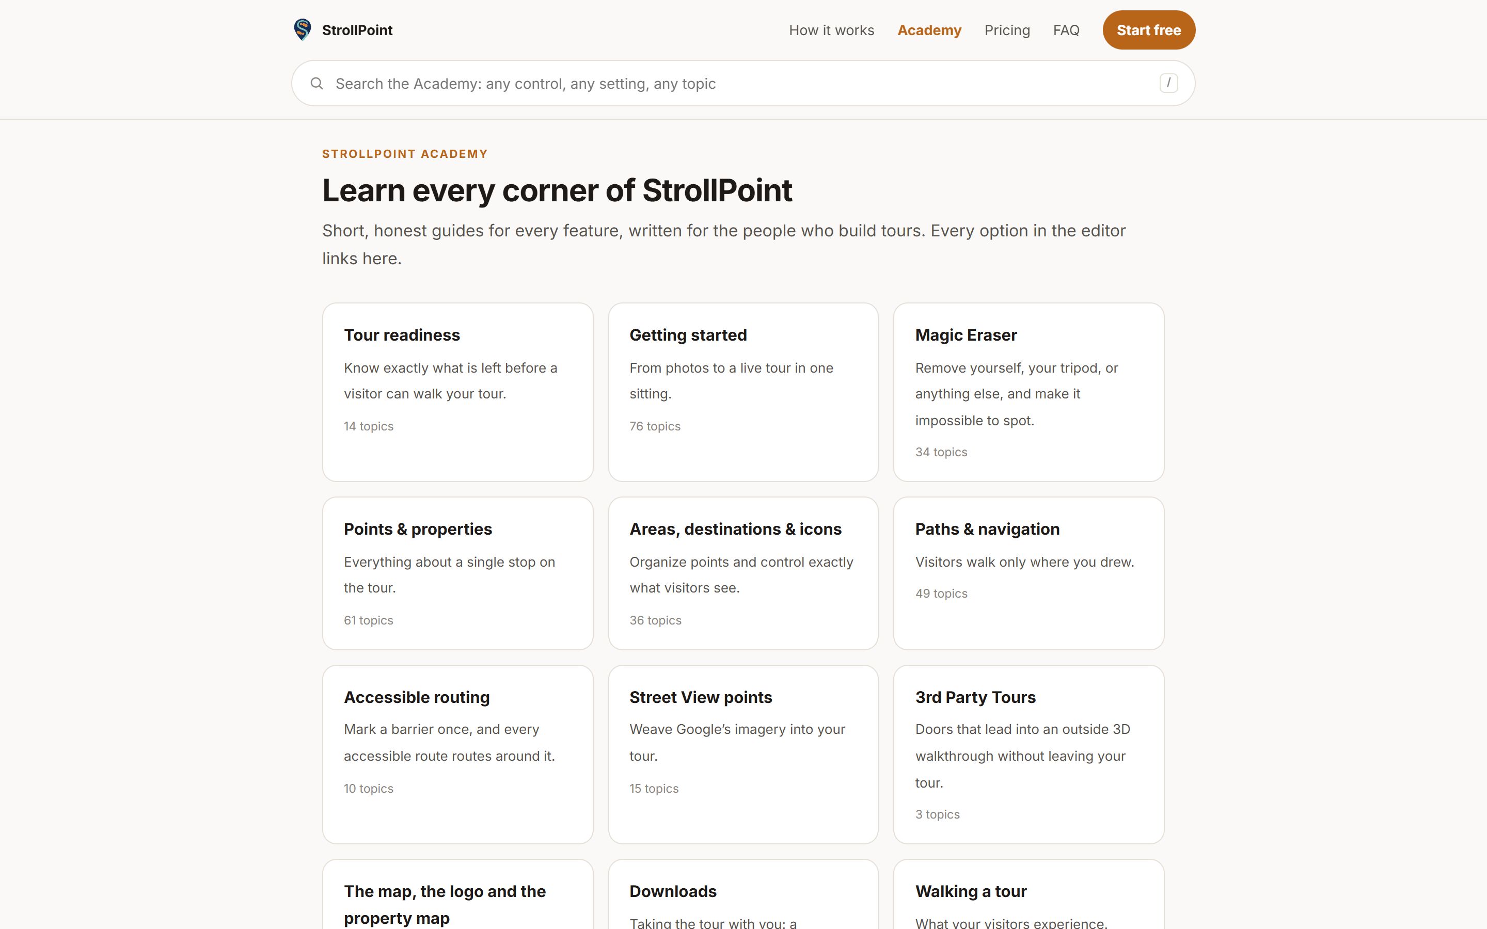This screenshot has height=929, width=1487.
Task: Click the '76 topics' count text
Action: pos(654,426)
